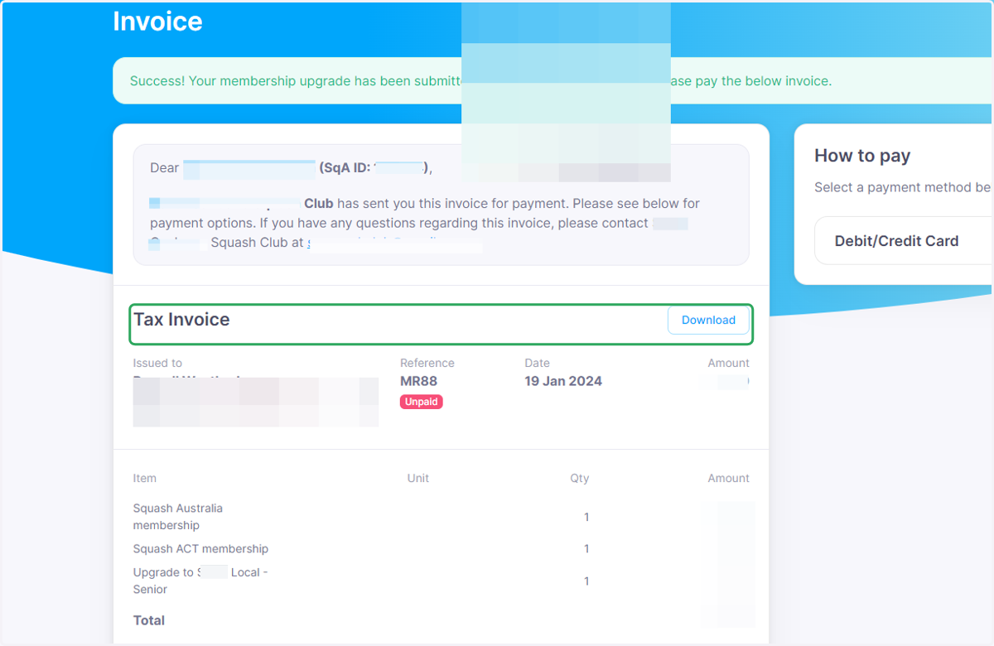
Task: Click the SqA ID text in greeting
Action: click(375, 168)
